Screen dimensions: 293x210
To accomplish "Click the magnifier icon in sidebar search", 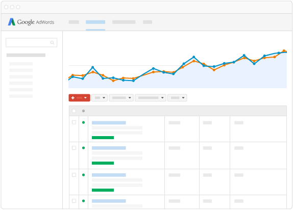I will click(x=52, y=42).
